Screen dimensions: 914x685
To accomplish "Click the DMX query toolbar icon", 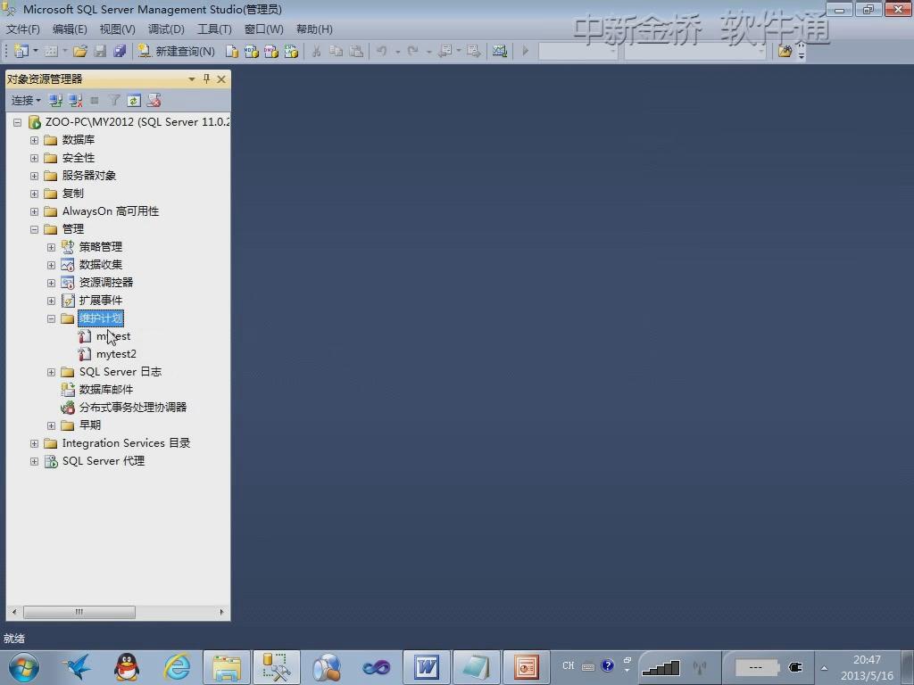I will click(271, 51).
